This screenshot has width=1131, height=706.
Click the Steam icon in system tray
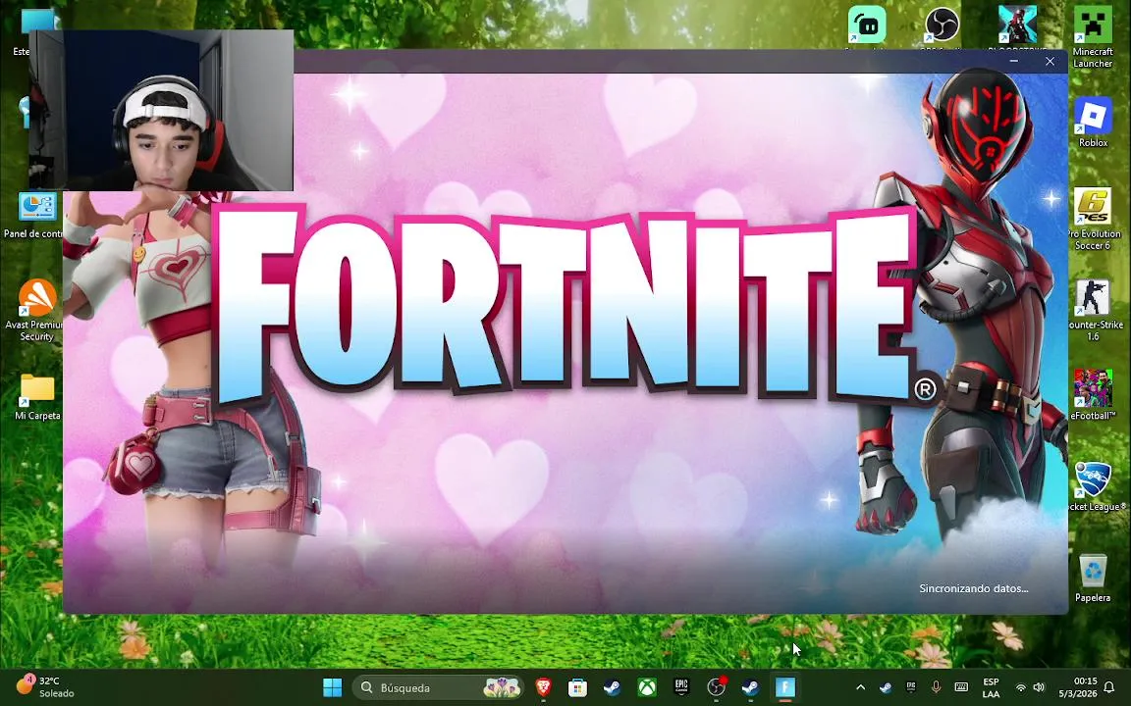coord(886,687)
